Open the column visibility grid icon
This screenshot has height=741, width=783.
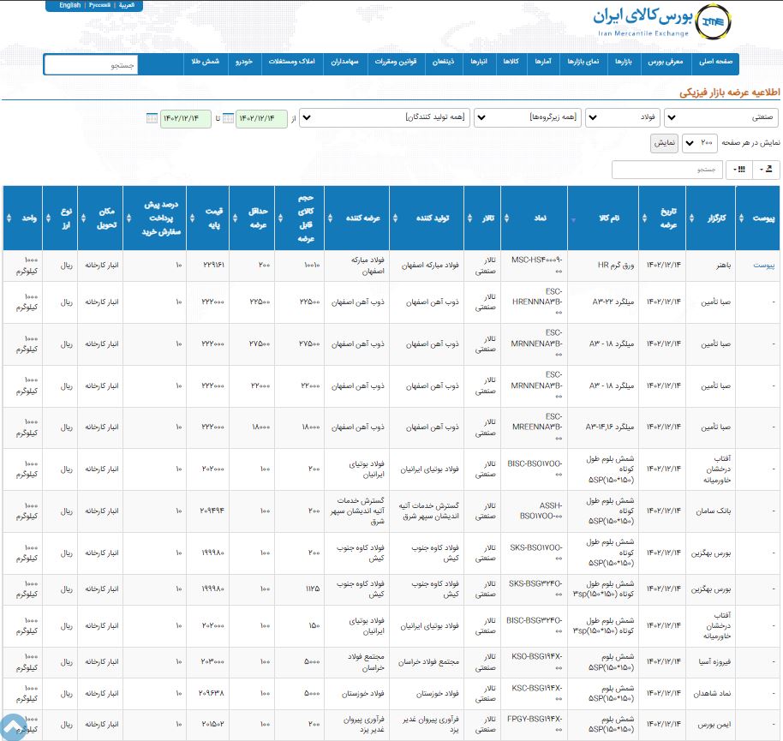coord(739,170)
